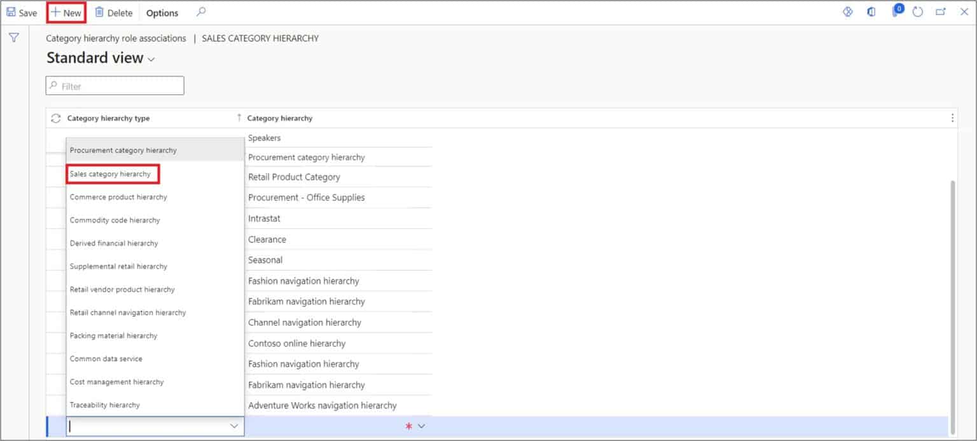Open the Category hierarchy lookup dropdown
The width and height of the screenshot is (977, 441).
click(422, 426)
